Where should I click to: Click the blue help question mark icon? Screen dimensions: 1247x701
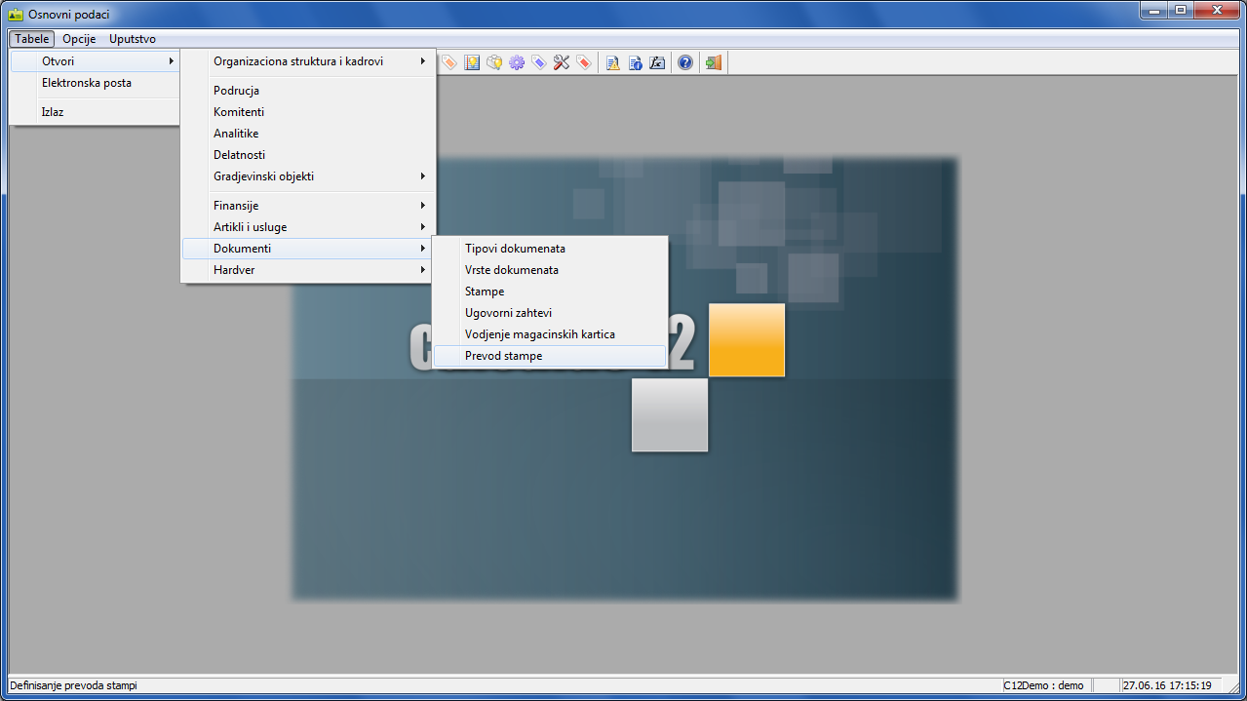pos(685,62)
